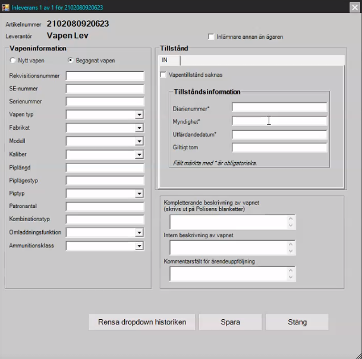Open the Kaliber dropdown arrow
362x359 pixels.
(139, 155)
